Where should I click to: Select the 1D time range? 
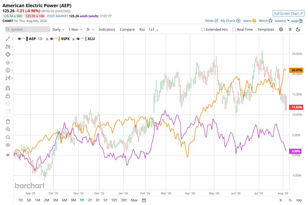pos(20,200)
